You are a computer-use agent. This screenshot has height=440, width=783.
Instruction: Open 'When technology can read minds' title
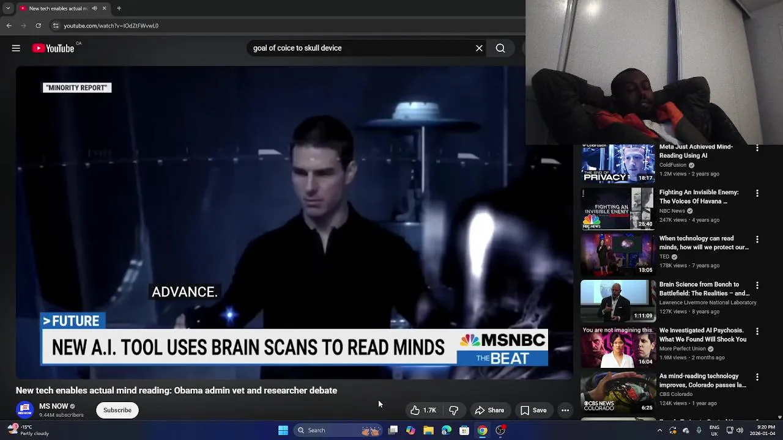(704, 243)
